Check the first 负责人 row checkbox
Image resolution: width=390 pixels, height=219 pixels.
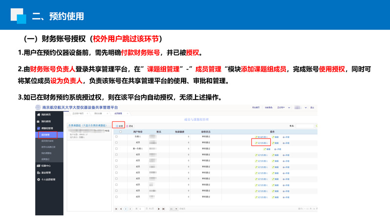click(116, 137)
